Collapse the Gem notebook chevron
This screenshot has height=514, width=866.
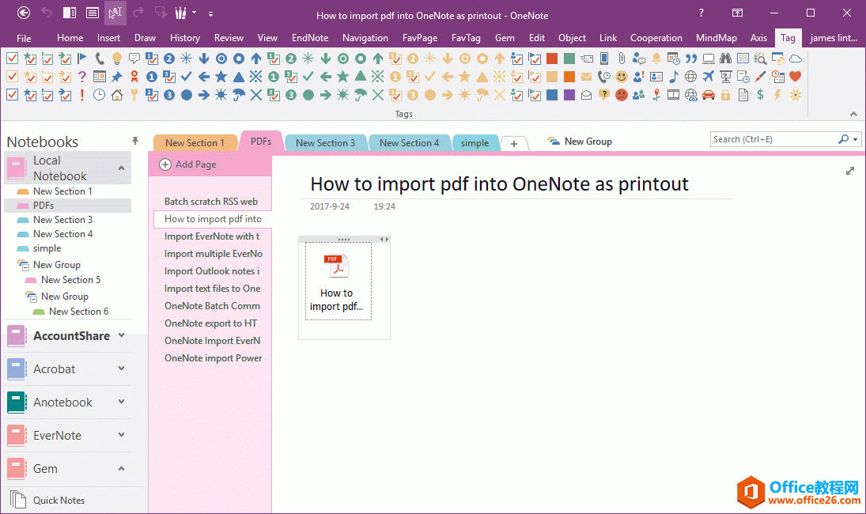(x=121, y=468)
